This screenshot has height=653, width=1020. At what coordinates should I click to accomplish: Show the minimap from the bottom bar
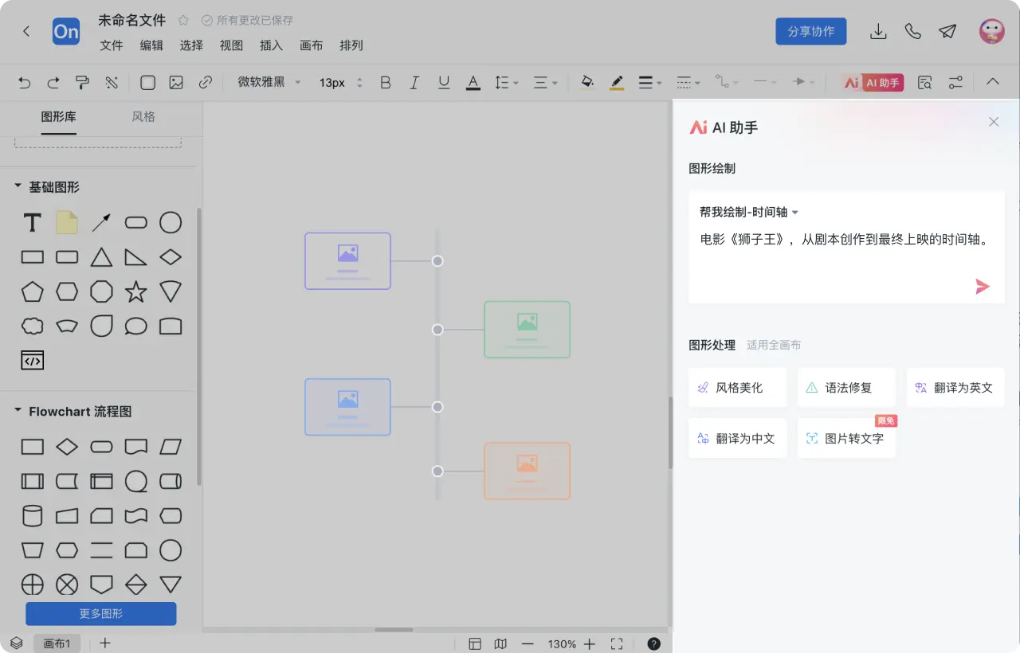pos(500,643)
